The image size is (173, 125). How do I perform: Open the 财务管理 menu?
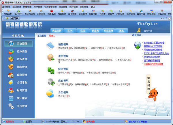(63, 6)
